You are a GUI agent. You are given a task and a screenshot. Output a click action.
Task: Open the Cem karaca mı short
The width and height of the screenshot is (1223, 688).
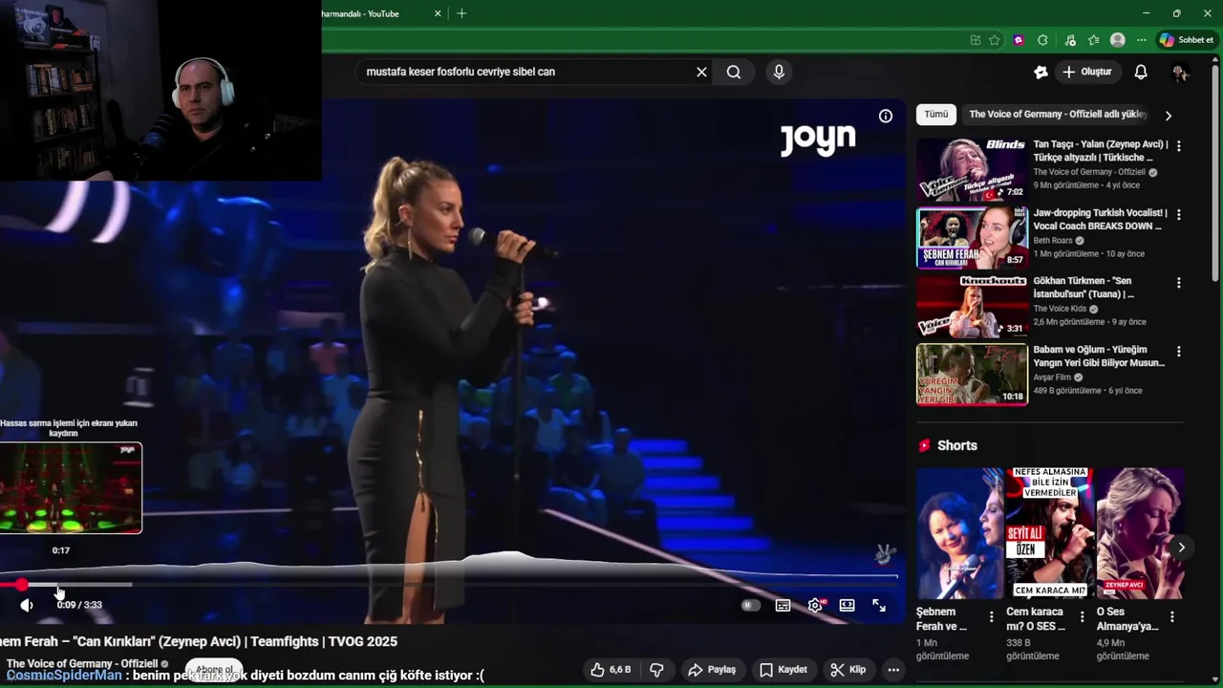click(x=1050, y=532)
